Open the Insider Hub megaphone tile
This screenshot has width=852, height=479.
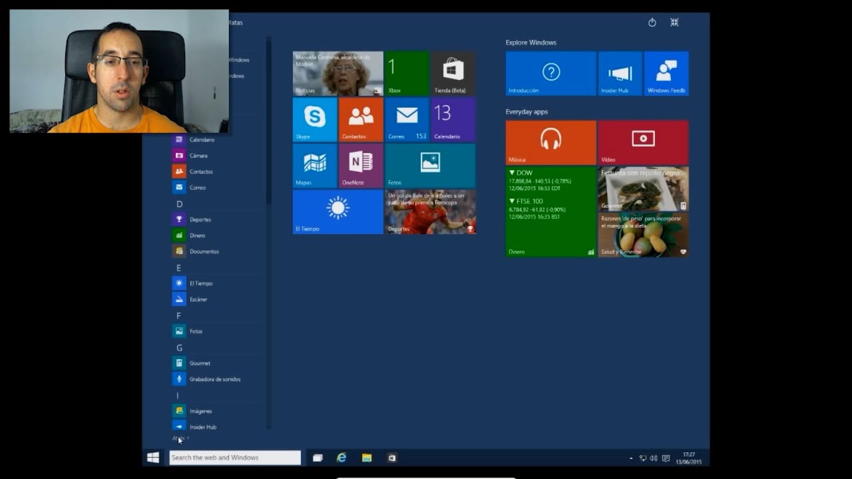point(620,74)
